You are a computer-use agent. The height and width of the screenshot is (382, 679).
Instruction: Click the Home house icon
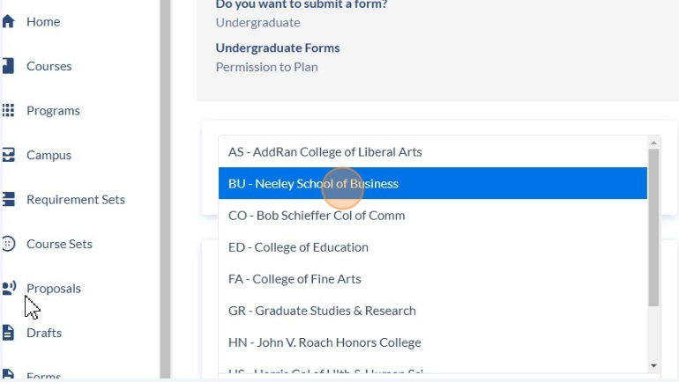pyautogui.click(x=8, y=22)
